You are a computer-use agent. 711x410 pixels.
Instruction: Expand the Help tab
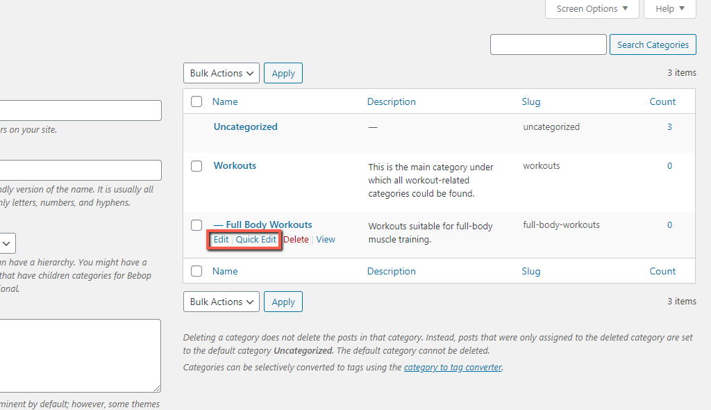point(670,8)
